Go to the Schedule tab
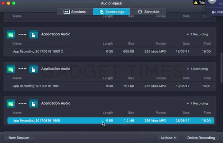223x143 pixels. [148, 12]
